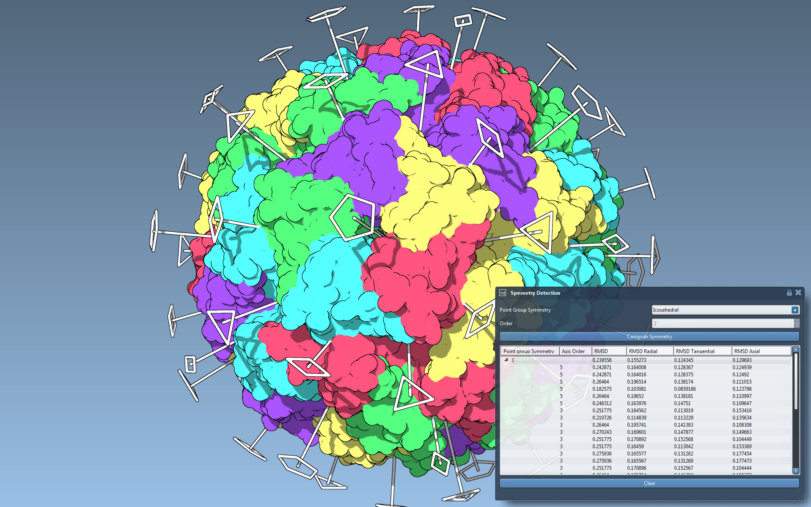Increase Order with the up stepper arrow
The width and height of the screenshot is (811, 507).
(797, 321)
